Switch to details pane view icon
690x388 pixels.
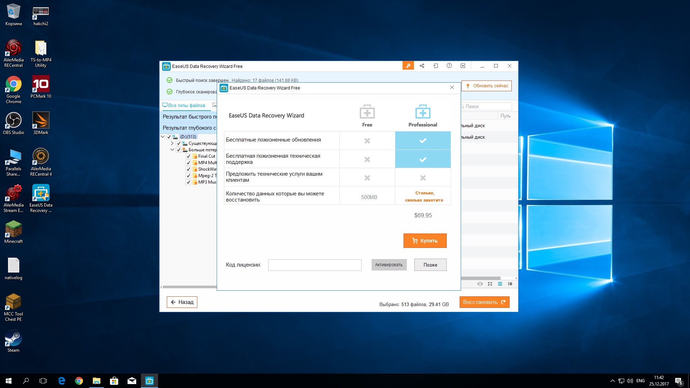510,284
